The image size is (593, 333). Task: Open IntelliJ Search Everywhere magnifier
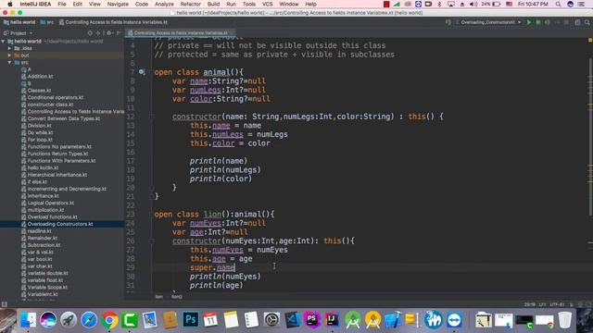[587, 22]
